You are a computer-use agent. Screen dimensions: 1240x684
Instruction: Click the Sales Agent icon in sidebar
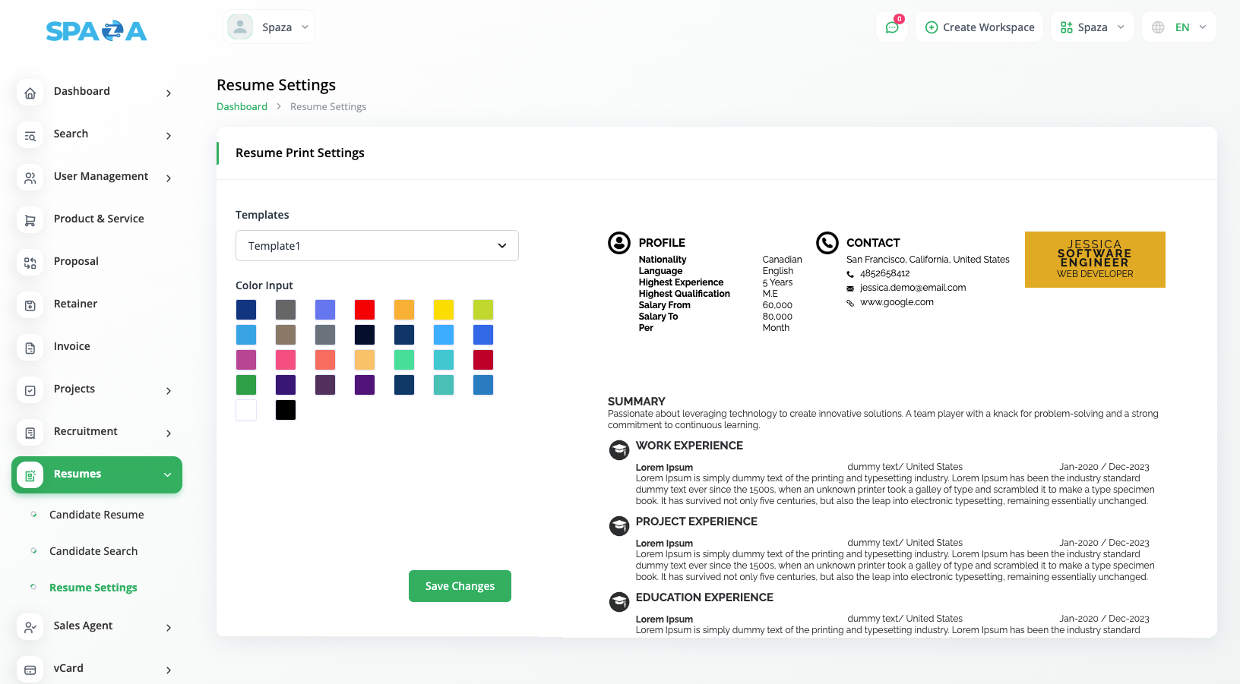coord(30,627)
